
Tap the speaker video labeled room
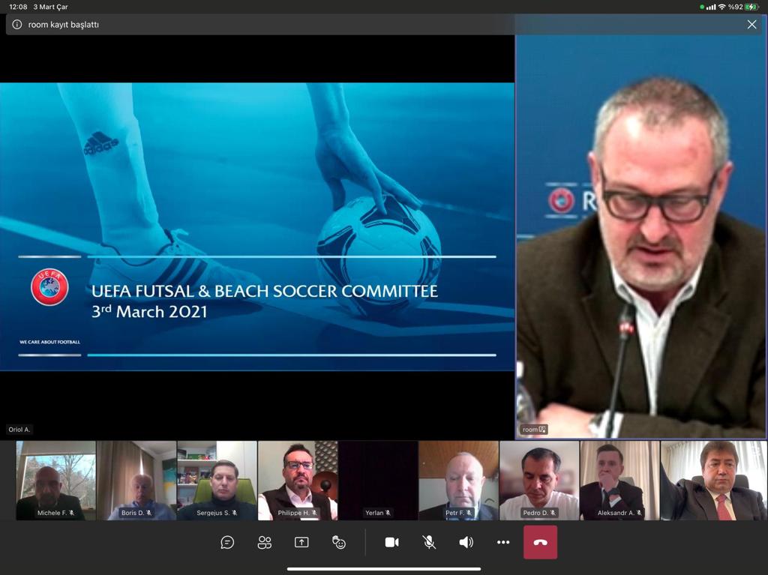click(x=641, y=226)
